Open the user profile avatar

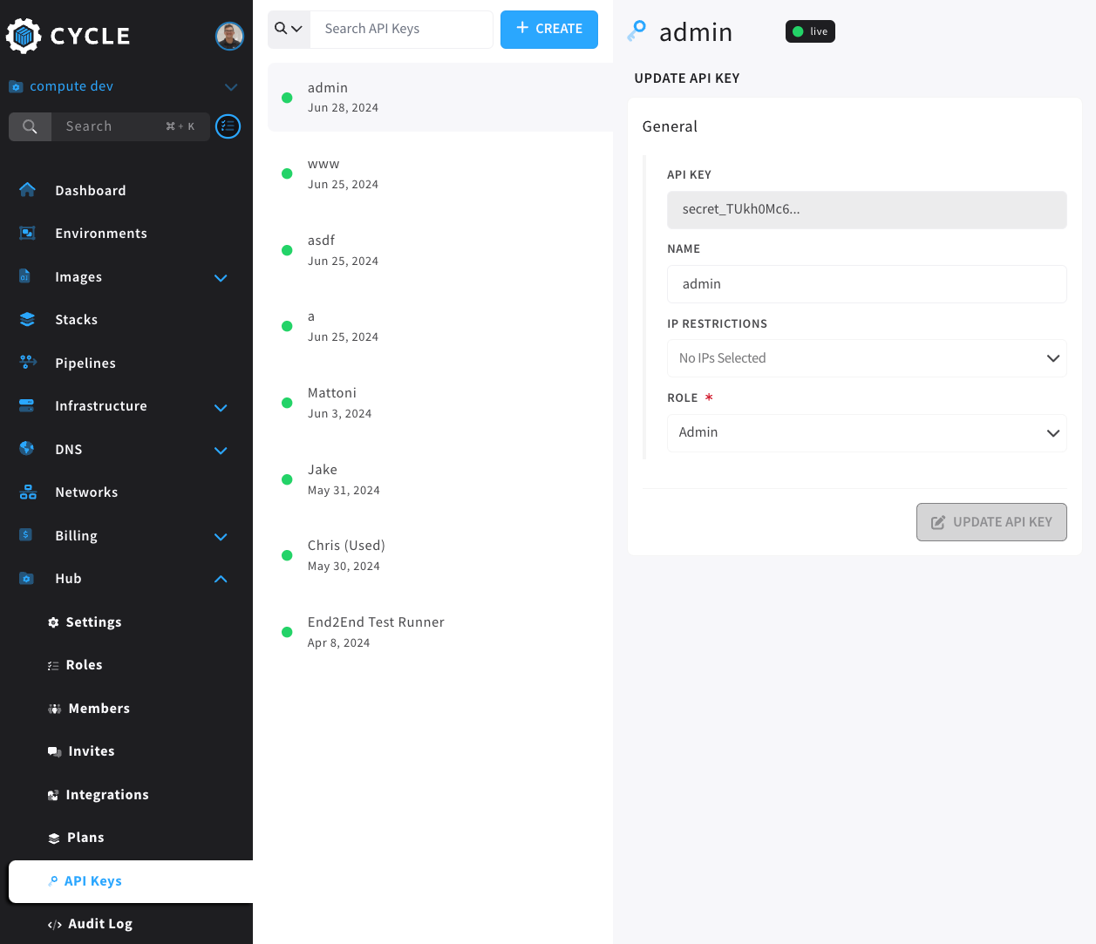(229, 36)
